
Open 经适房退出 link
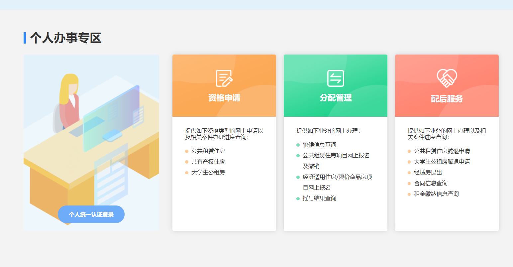click(428, 173)
